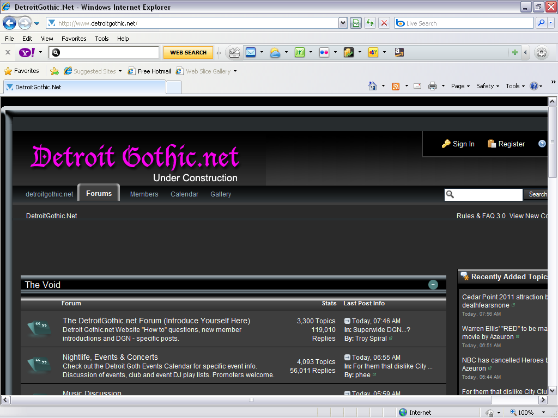This screenshot has width=558, height=418.
Task: Click the browser Forward arrow button
Action: 25,23
